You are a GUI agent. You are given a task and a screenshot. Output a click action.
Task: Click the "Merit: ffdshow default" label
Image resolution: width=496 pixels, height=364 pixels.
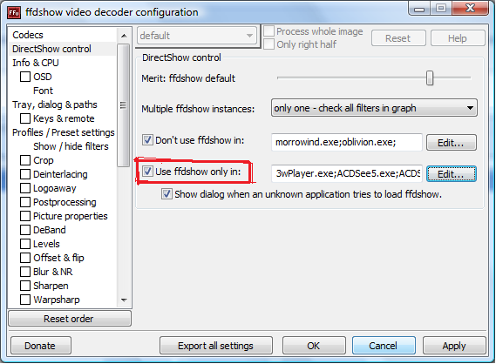(188, 78)
